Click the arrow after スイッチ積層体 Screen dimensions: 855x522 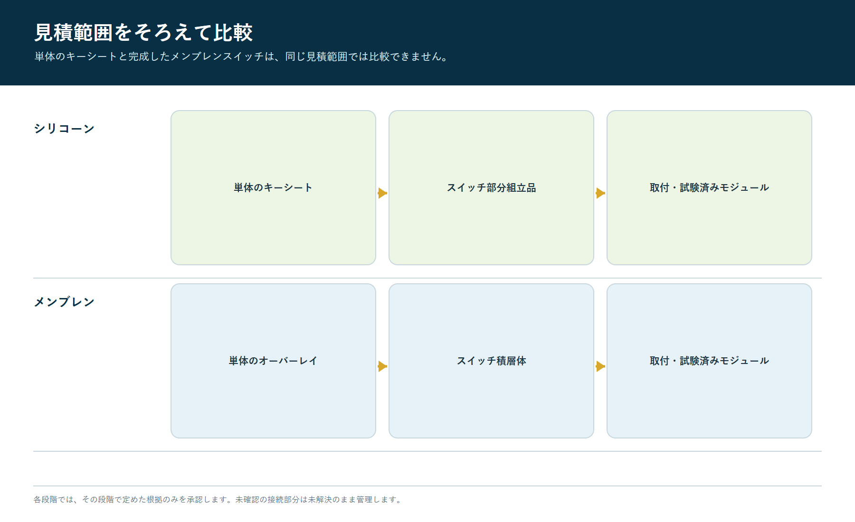[600, 366]
